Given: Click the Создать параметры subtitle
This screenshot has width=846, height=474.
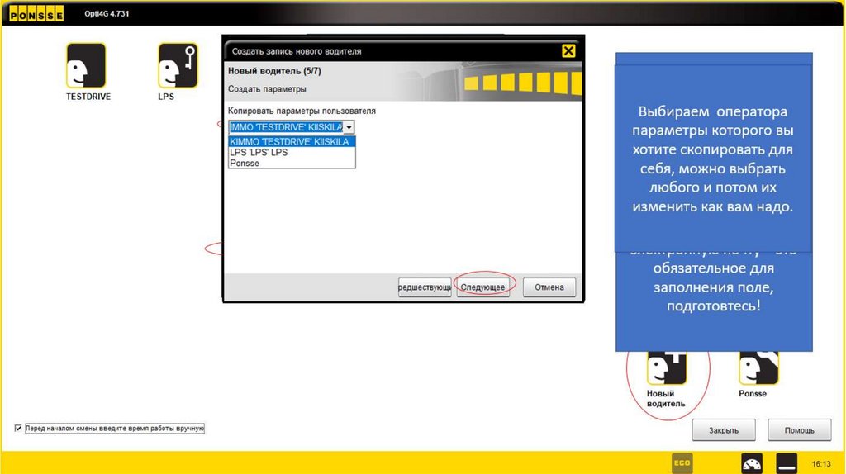Looking at the screenshot, I should (x=267, y=89).
